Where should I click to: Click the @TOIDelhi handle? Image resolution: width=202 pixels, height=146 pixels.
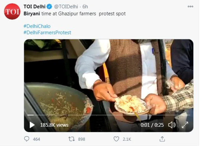65,6
